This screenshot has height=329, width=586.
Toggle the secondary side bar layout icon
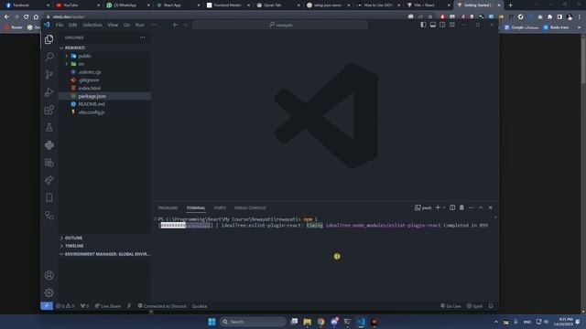[442, 25]
